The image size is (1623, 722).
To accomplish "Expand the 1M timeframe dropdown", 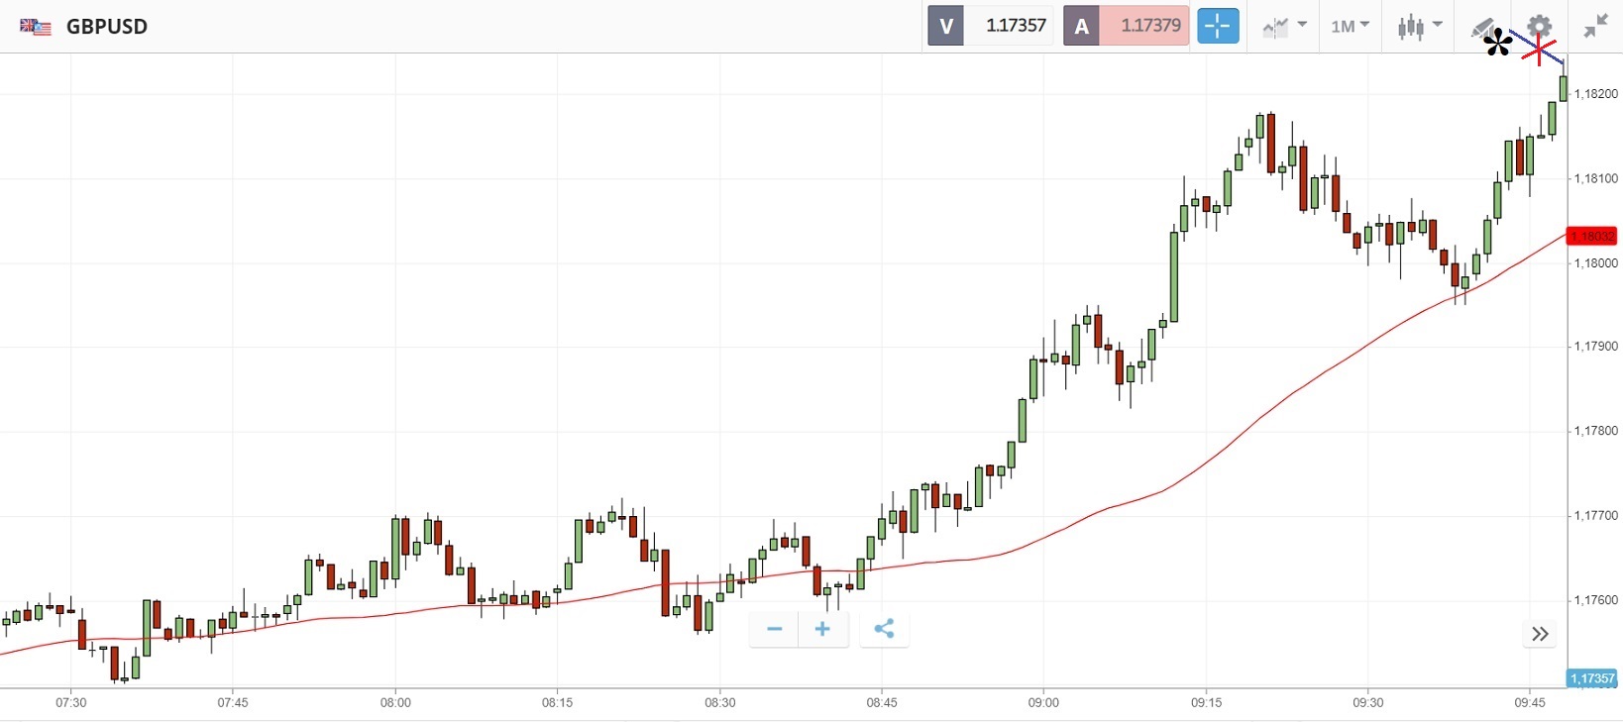I will 1350,27.
